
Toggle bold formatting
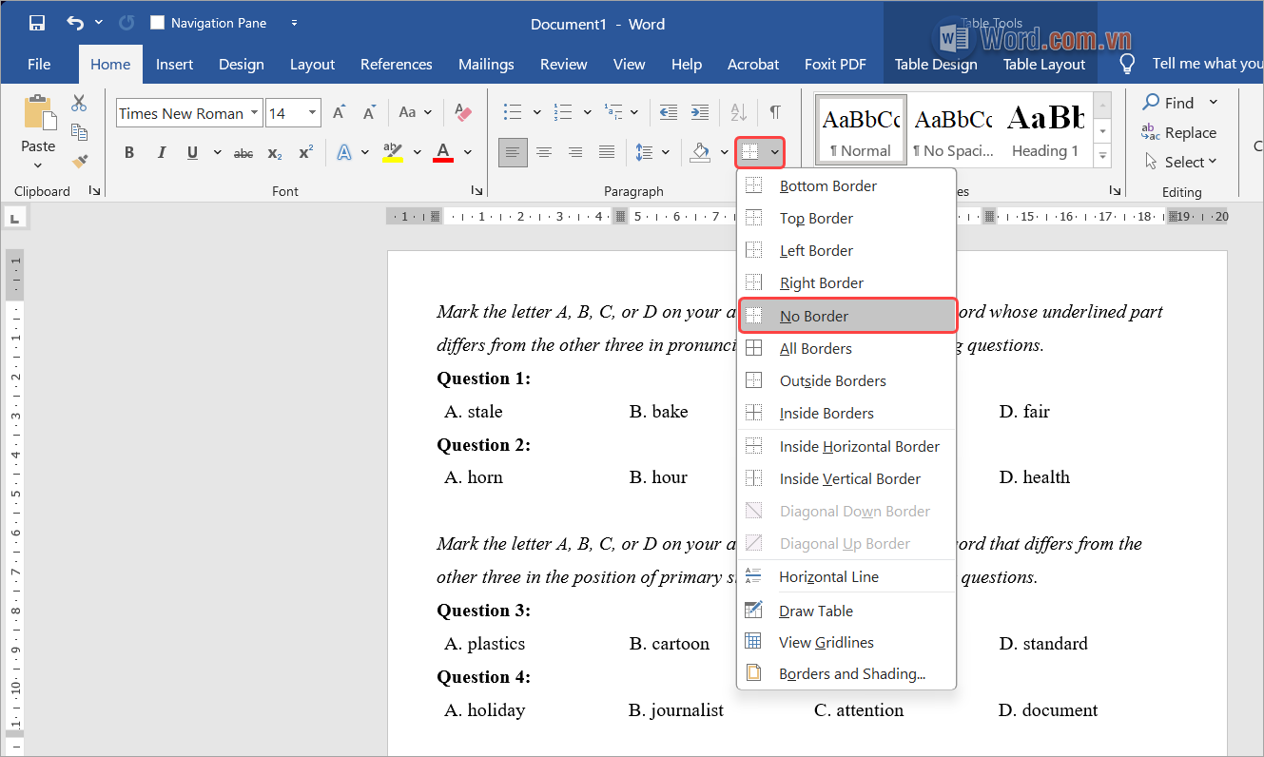[129, 152]
